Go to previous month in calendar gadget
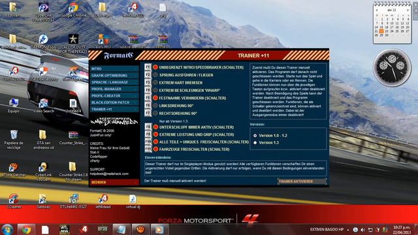This screenshot has width=418, height=235. click(x=376, y=10)
